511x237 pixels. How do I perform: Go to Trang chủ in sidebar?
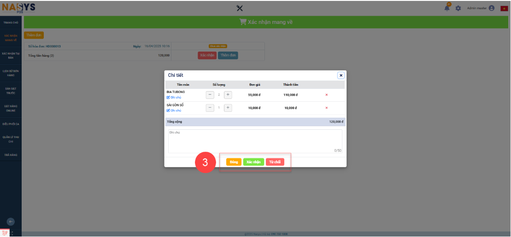[x=11, y=22]
